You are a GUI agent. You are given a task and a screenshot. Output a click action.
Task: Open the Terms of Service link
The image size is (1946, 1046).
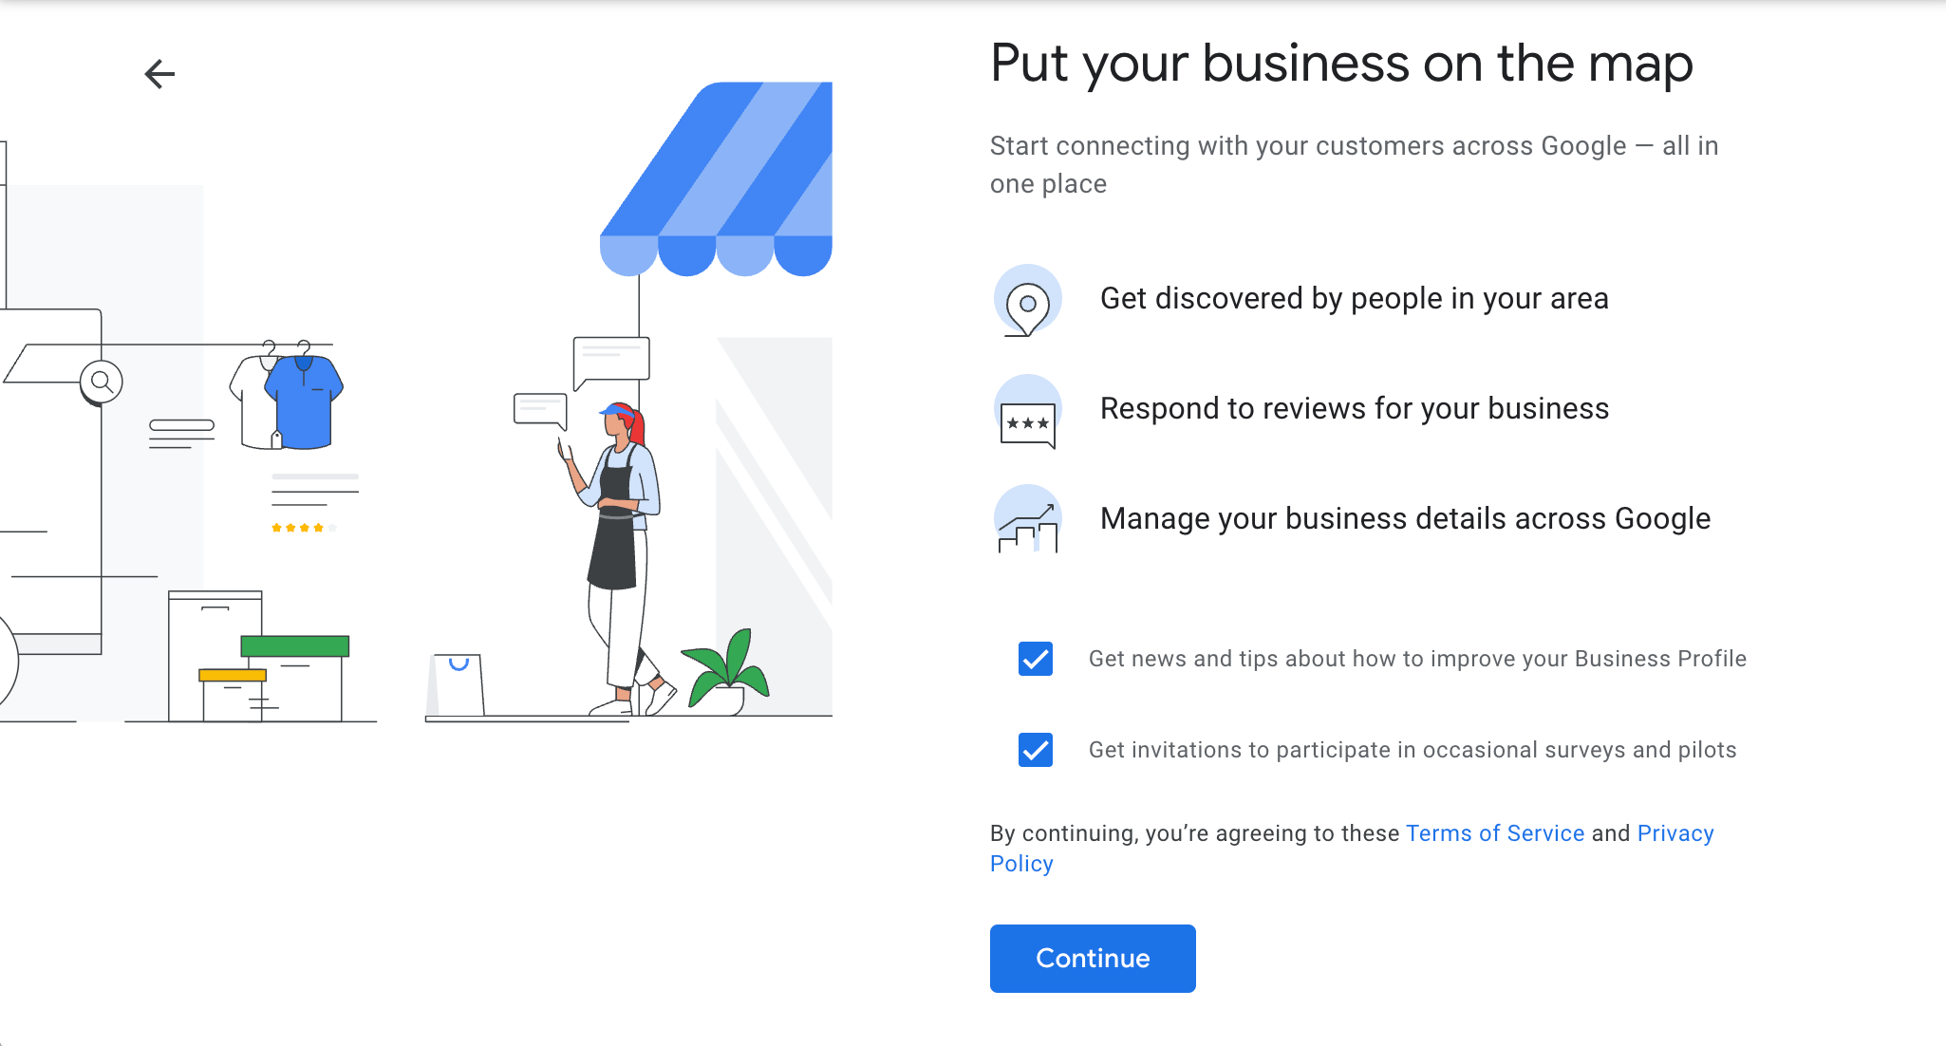[1494, 833]
